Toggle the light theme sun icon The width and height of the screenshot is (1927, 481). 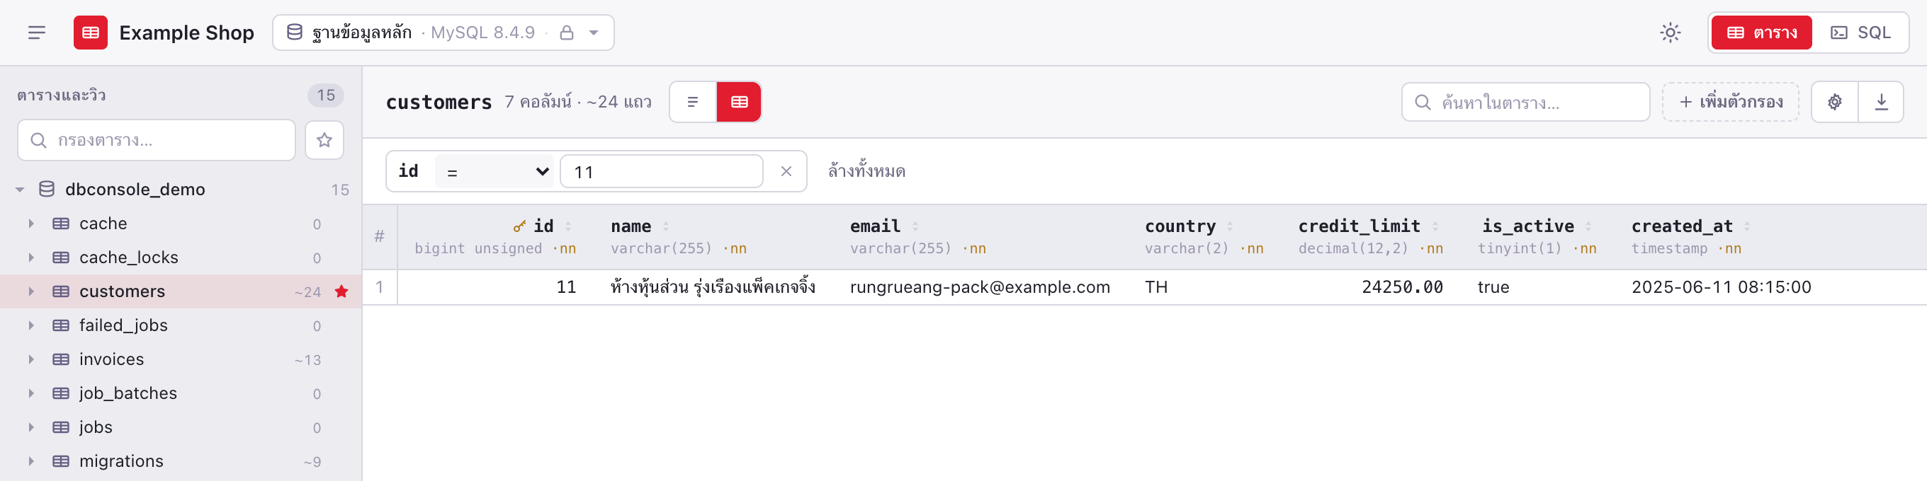click(x=1670, y=33)
